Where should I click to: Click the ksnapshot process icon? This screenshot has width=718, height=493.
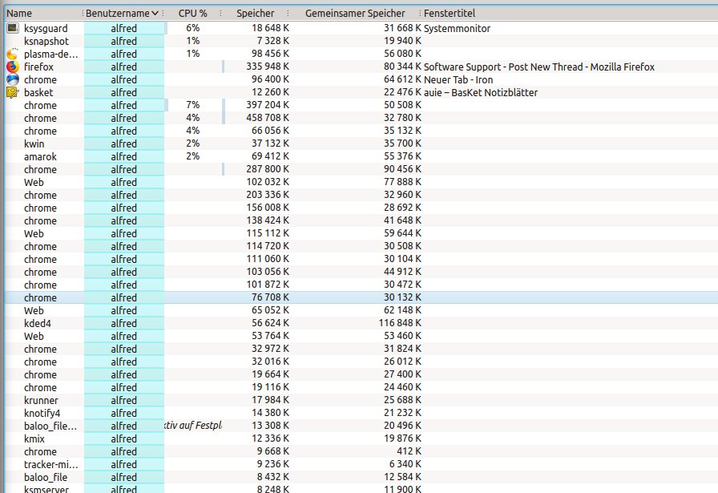[x=12, y=41]
